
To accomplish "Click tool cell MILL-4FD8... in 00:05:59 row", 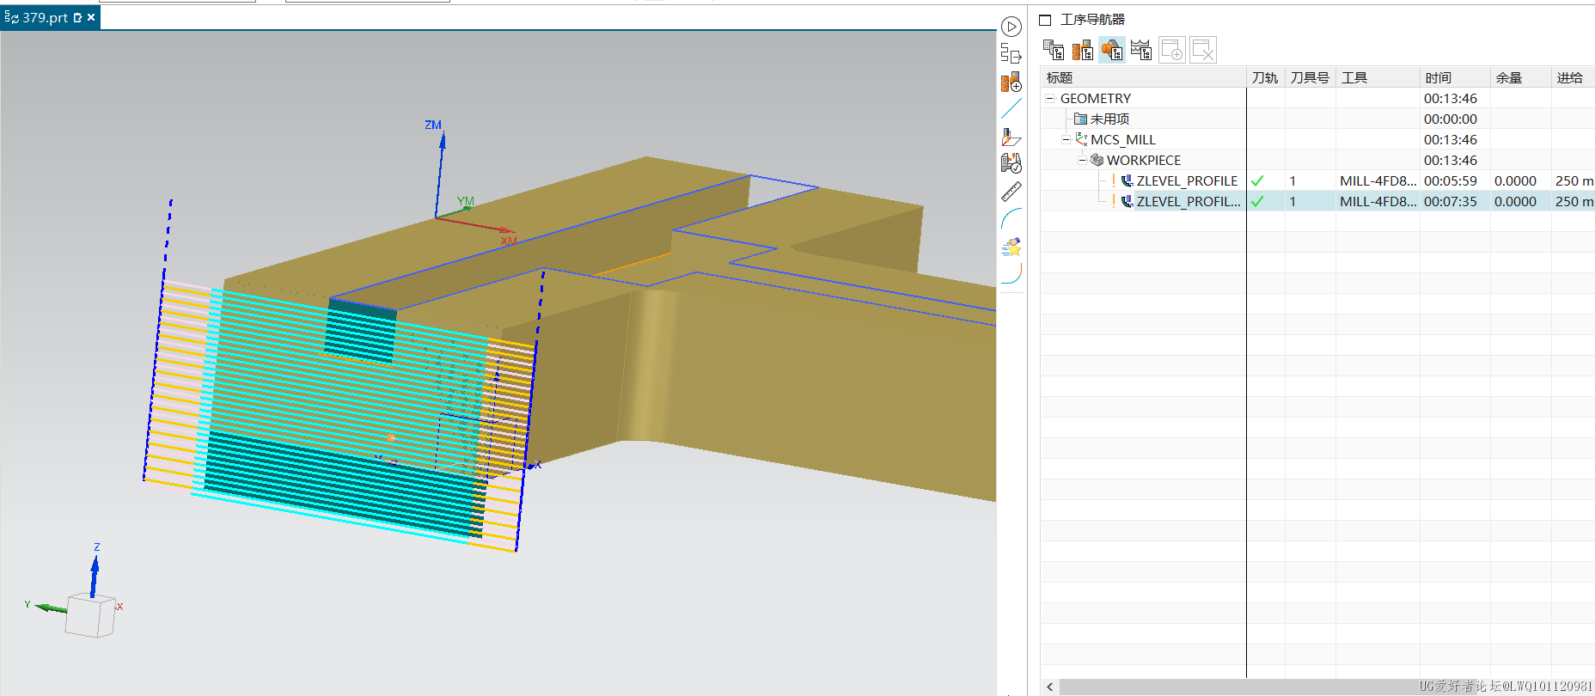I will click(1378, 180).
